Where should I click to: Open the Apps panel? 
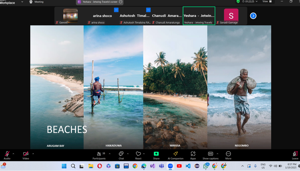(x=193, y=155)
